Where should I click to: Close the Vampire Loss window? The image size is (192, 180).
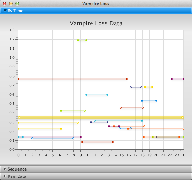(x=4, y=4)
